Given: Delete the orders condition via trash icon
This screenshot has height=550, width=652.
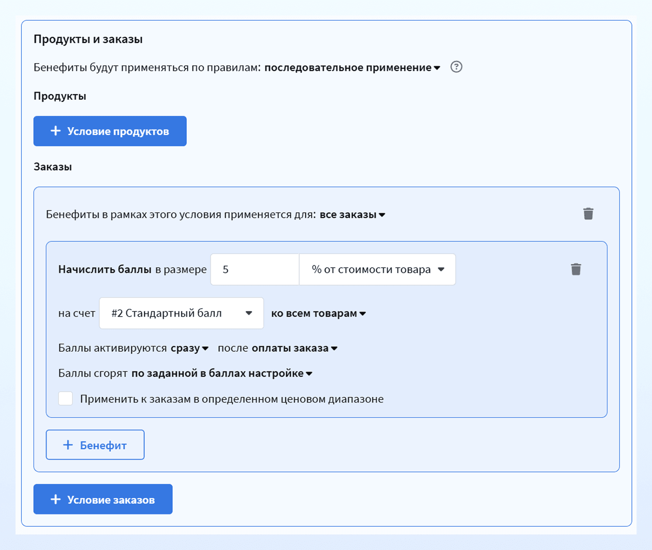Looking at the screenshot, I should tap(588, 214).
